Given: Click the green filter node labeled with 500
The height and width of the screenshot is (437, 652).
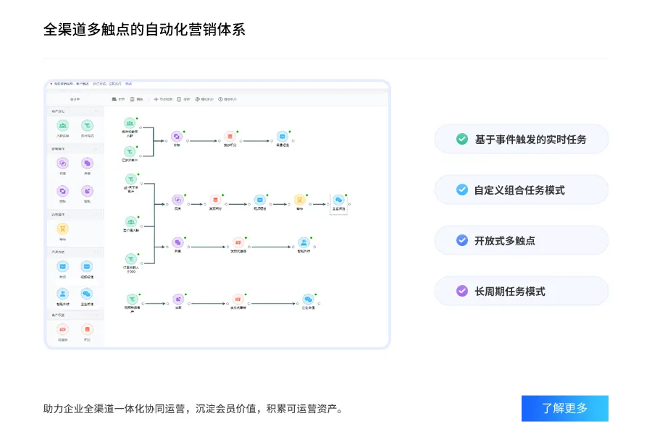Looking at the screenshot, I should [x=131, y=259].
